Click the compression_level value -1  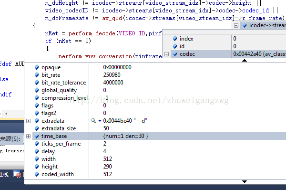pos(106,98)
